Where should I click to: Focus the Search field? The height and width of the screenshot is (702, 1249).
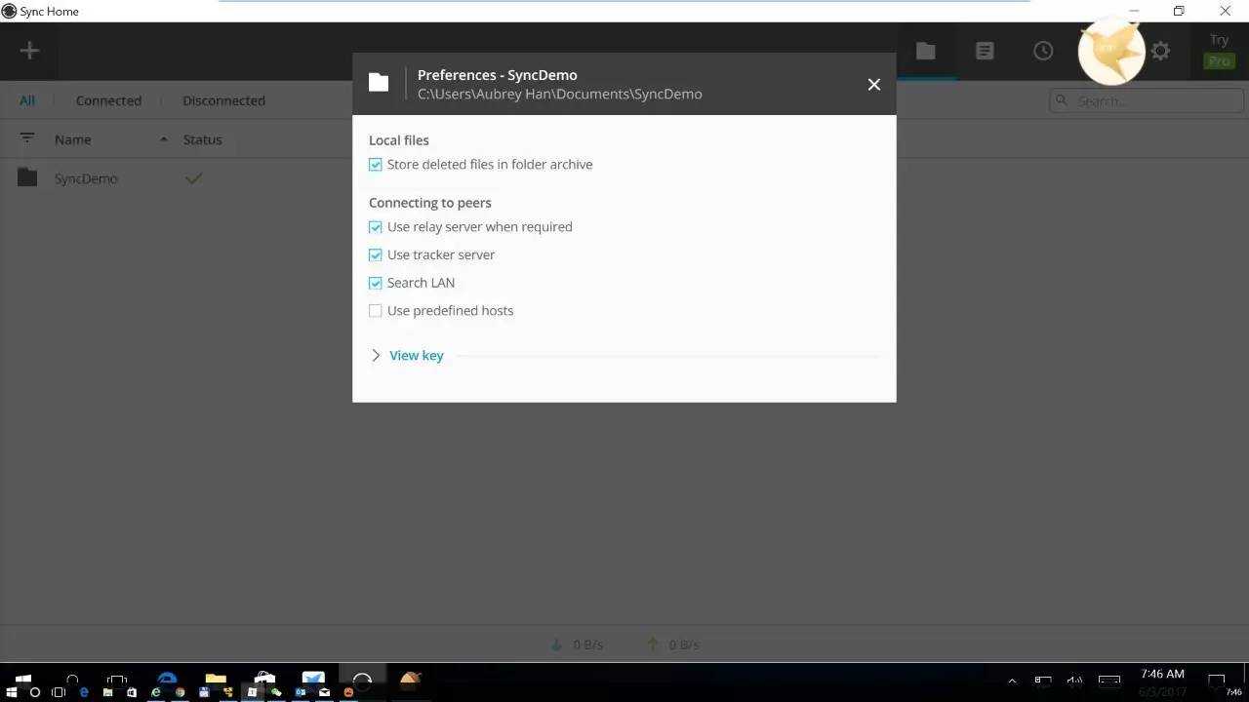(1147, 100)
